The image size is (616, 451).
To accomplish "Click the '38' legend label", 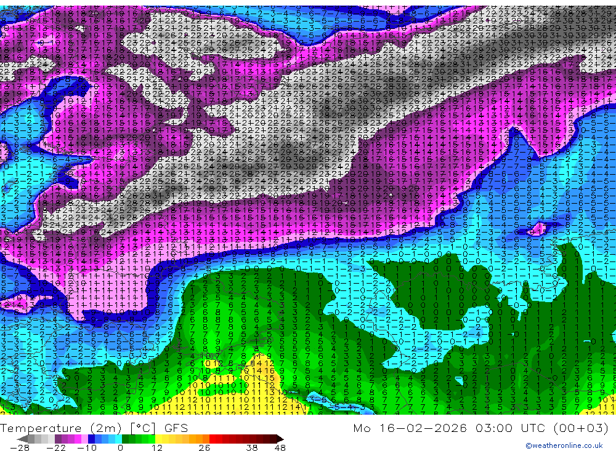I will [252, 448].
